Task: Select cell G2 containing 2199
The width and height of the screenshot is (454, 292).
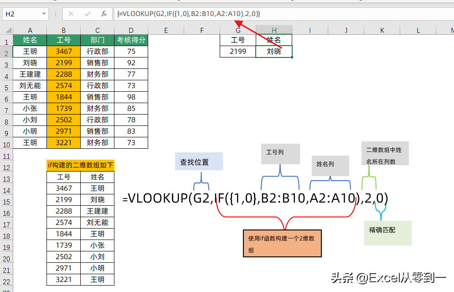Action: pyautogui.click(x=237, y=52)
